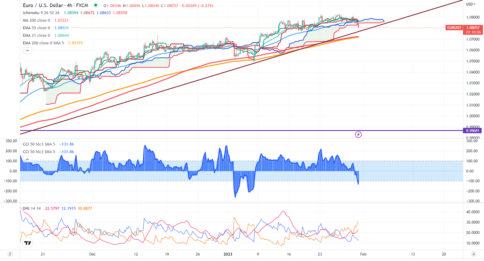Open the USD currency dropdown
This screenshot has height=261, width=484.
tap(471, 4)
